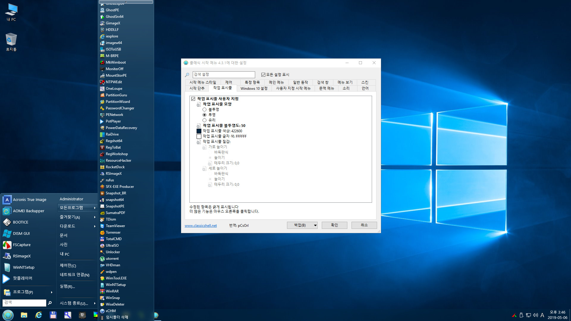Open File Explorer from the taskbar
The image size is (571, 321).
[24, 315]
